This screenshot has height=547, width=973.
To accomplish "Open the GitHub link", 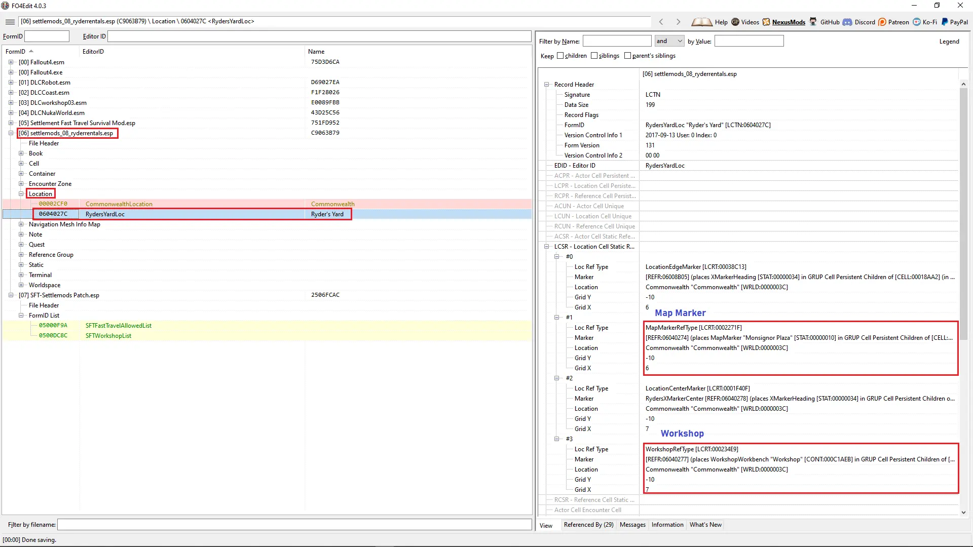I will coord(824,22).
